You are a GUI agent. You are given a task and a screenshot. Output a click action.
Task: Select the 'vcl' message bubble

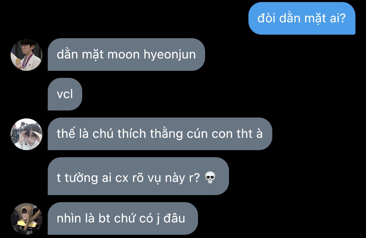[65, 94]
